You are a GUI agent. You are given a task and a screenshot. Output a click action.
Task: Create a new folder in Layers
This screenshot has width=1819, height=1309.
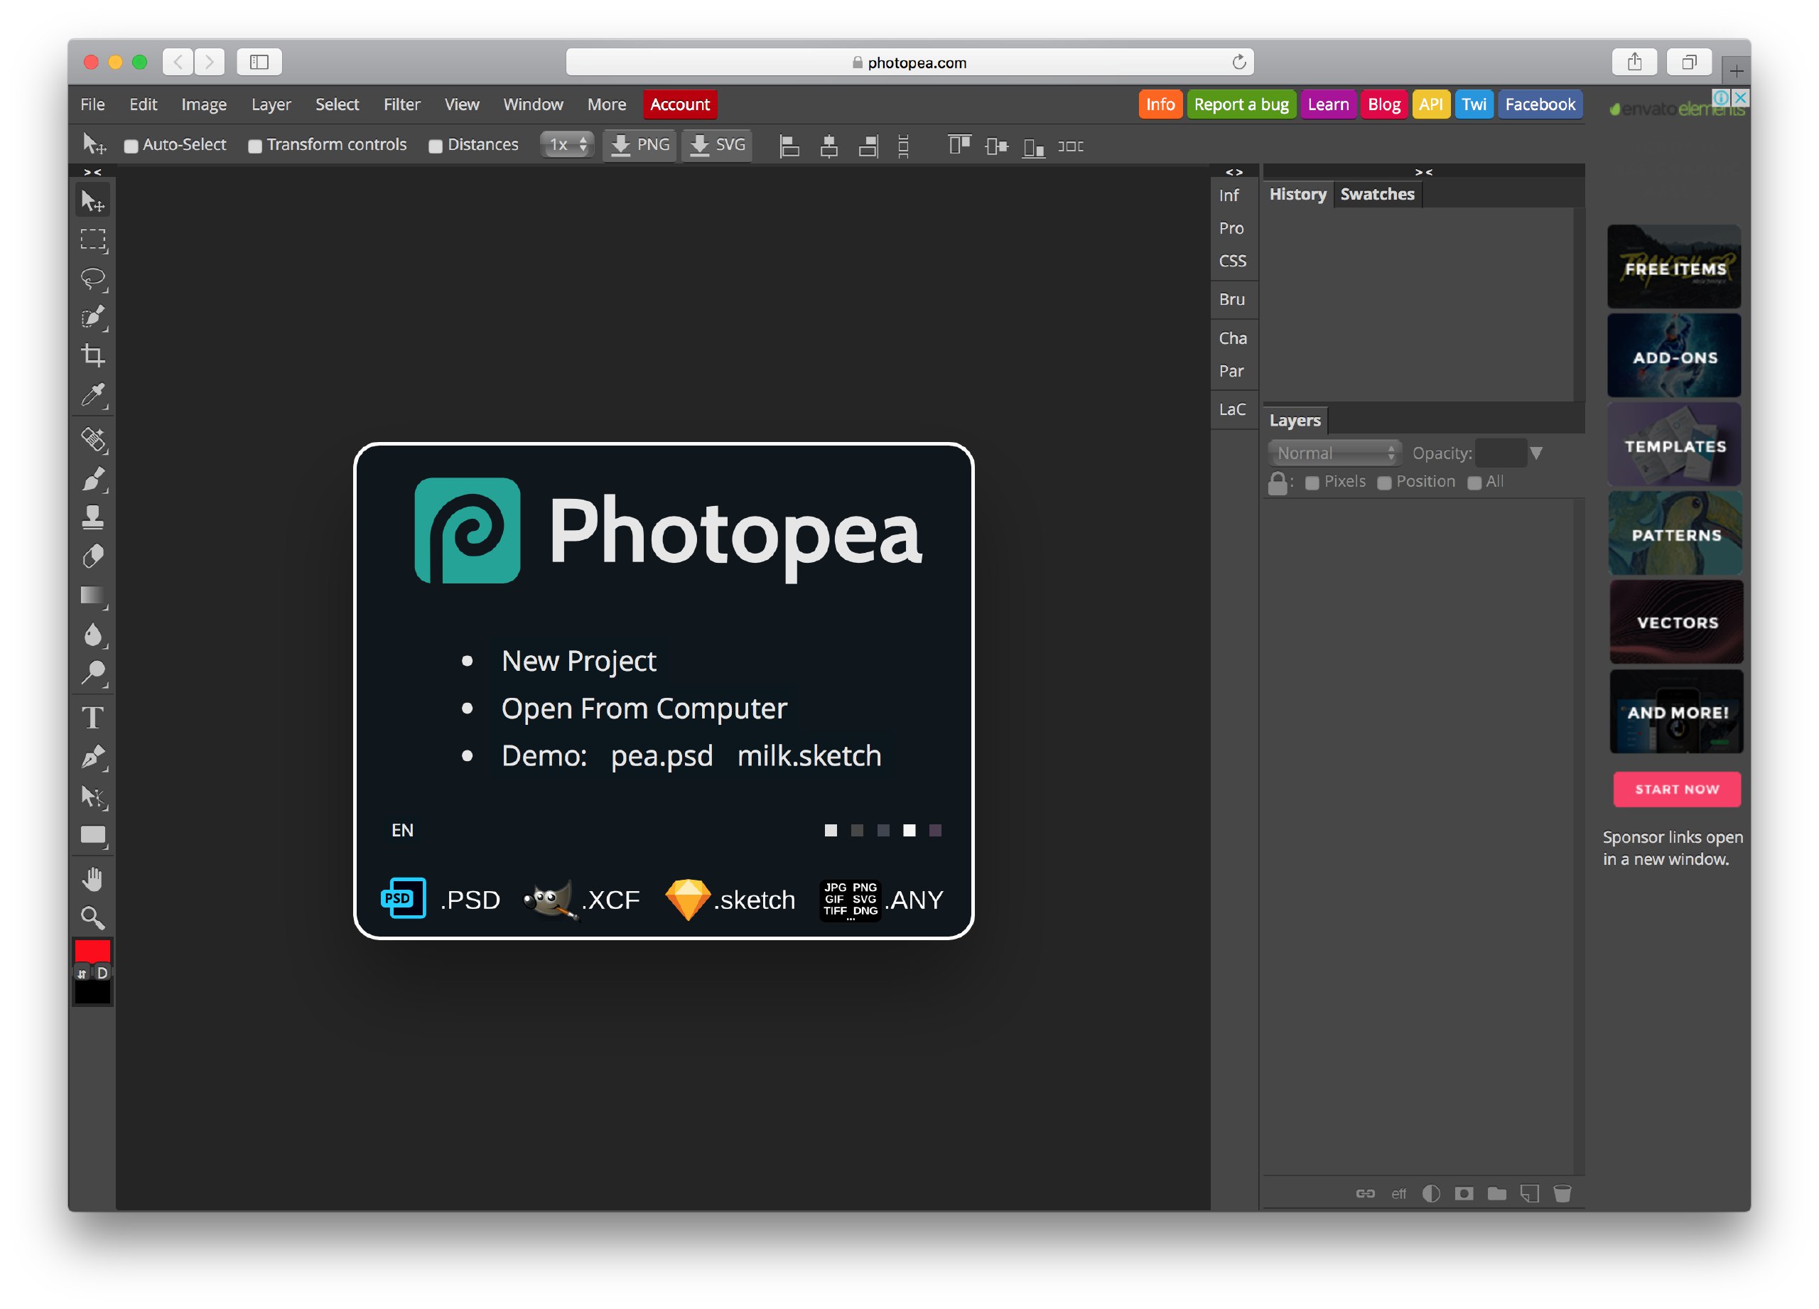pyautogui.click(x=1496, y=1193)
